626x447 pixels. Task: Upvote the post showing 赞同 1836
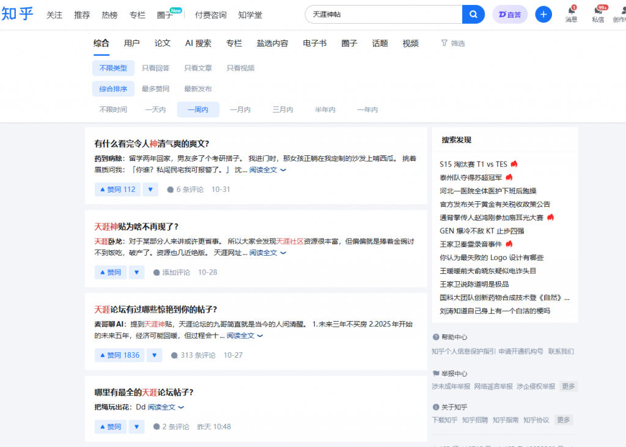coord(119,355)
